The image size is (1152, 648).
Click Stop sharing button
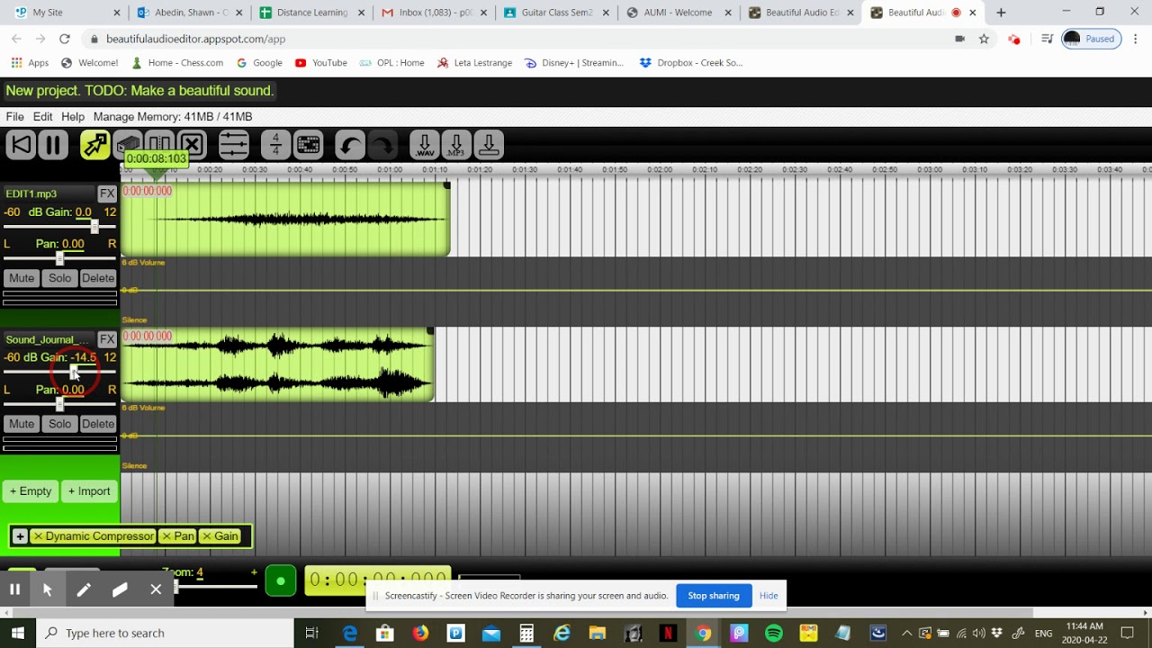714,596
